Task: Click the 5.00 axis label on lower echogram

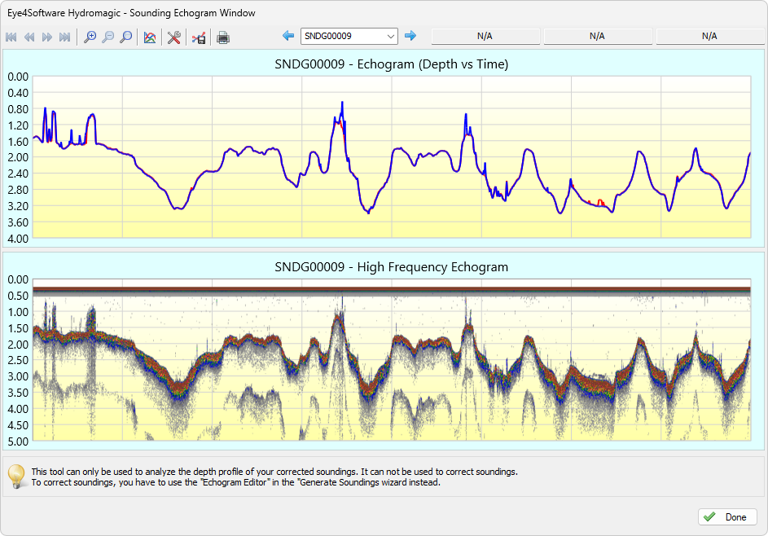Action: point(18,441)
